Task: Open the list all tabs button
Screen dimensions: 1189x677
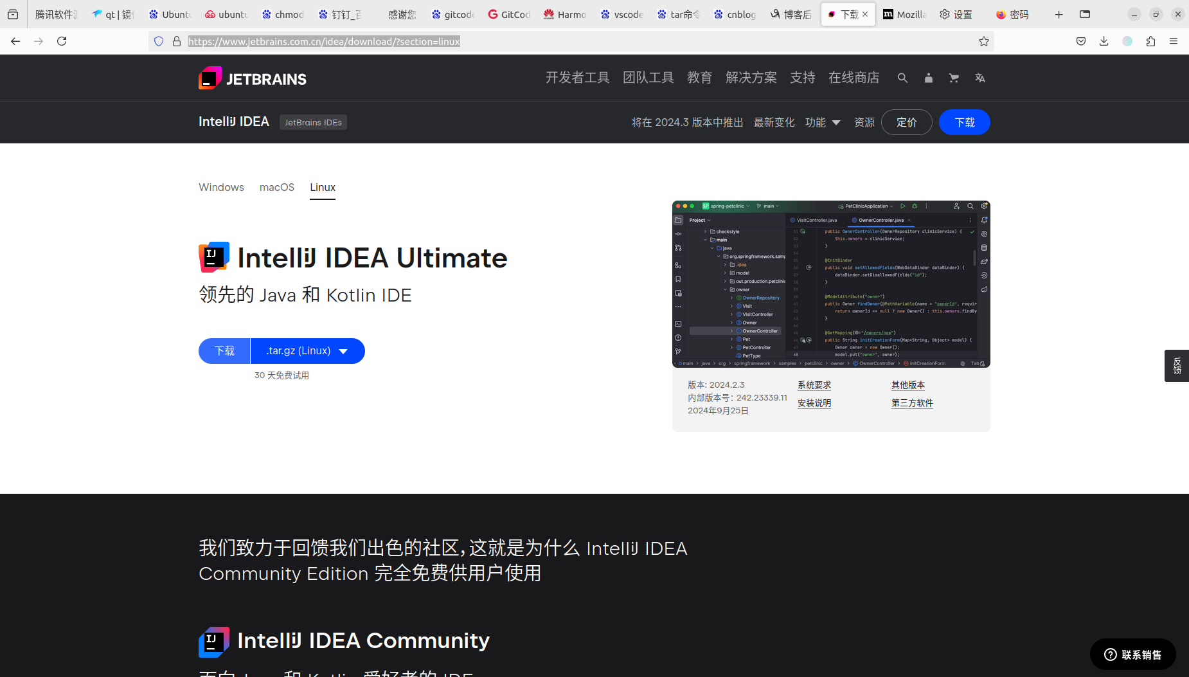Action: click(x=1085, y=14)
